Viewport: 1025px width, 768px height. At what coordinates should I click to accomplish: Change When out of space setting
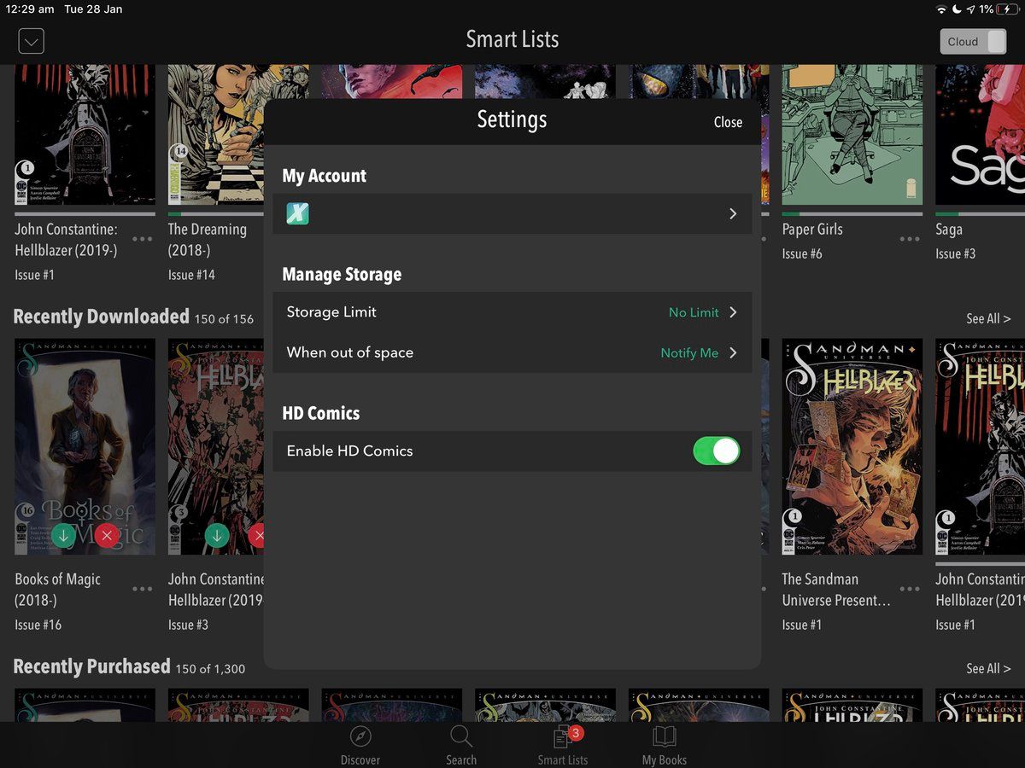coord(512,353)
